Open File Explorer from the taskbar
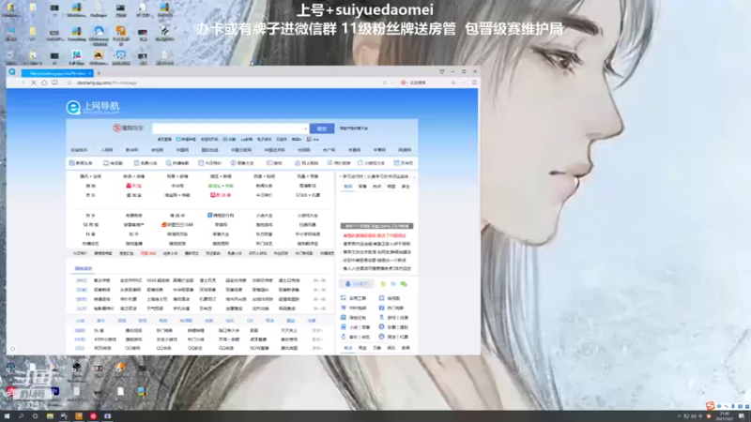751x422 pixels. (x=50, y=416)
